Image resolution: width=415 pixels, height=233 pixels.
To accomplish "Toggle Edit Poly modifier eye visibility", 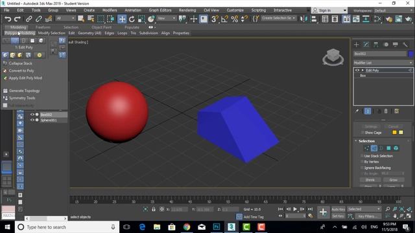I will (x=357, y=71).
